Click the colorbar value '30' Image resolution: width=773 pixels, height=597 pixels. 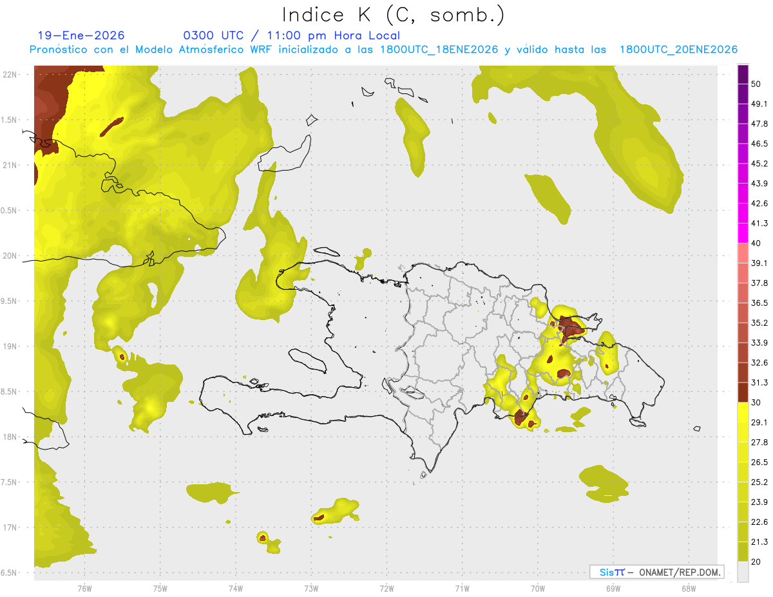click(x=757, y=403)
